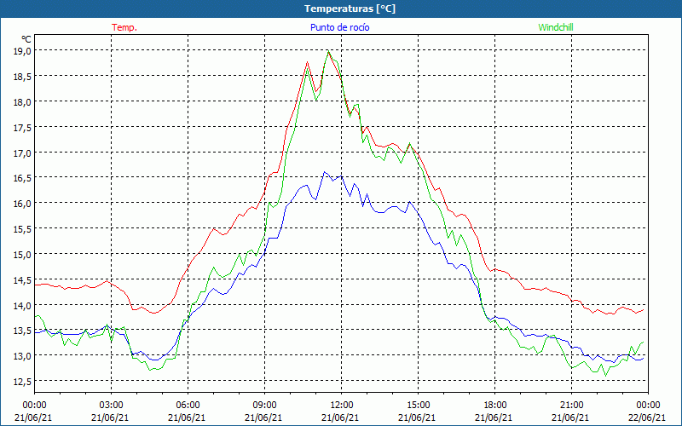Click the 18,0 y-axis value

click(24, 101)
